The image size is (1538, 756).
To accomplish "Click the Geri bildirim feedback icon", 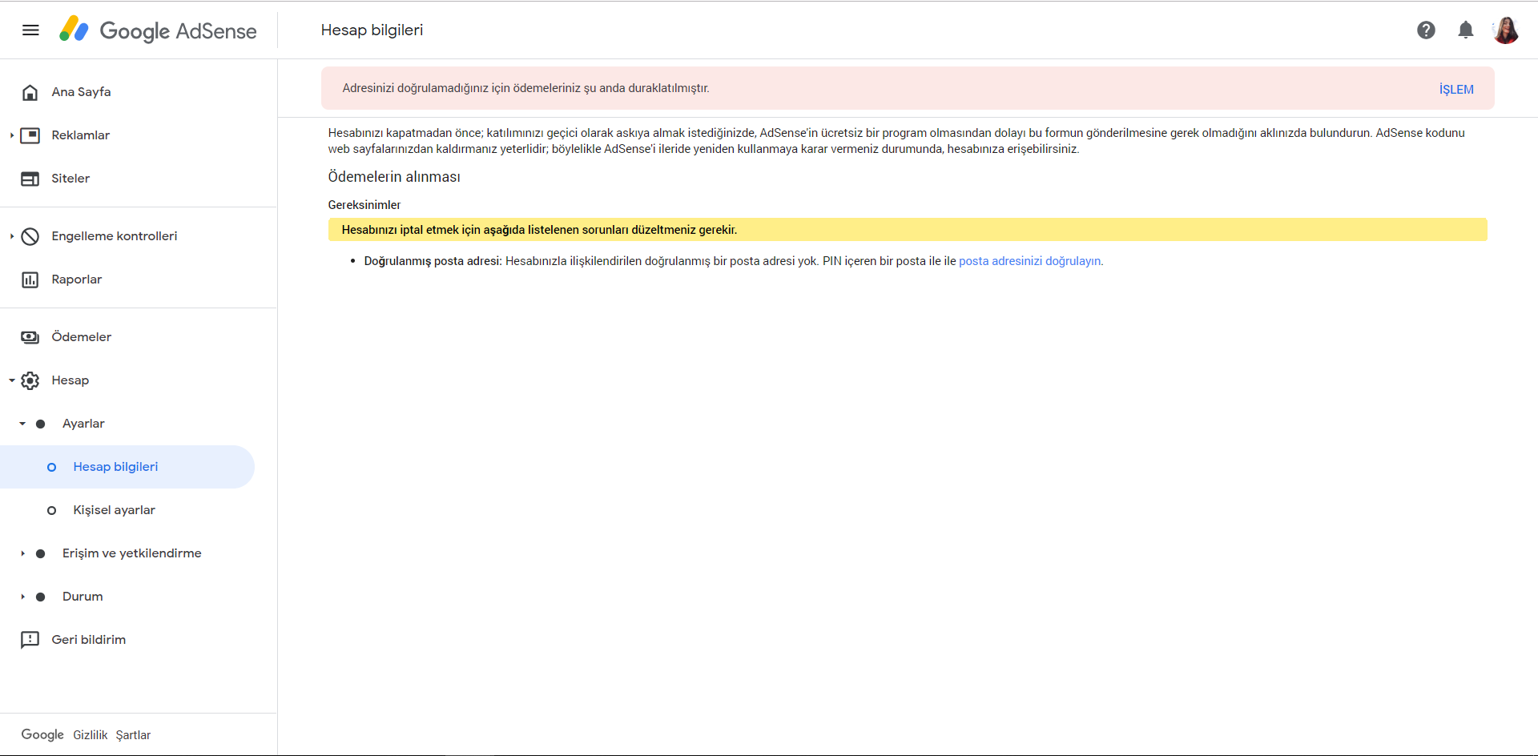I will (30, 640).
